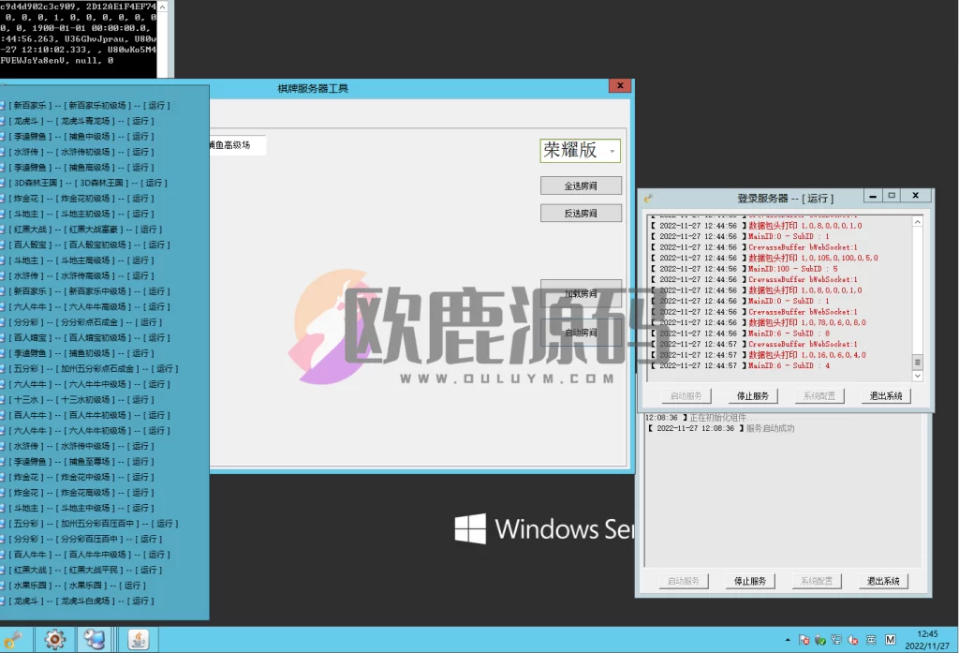The image size is (959, 653).
Task: Click the M input method tray icon
Action: (x=889, y=640)
